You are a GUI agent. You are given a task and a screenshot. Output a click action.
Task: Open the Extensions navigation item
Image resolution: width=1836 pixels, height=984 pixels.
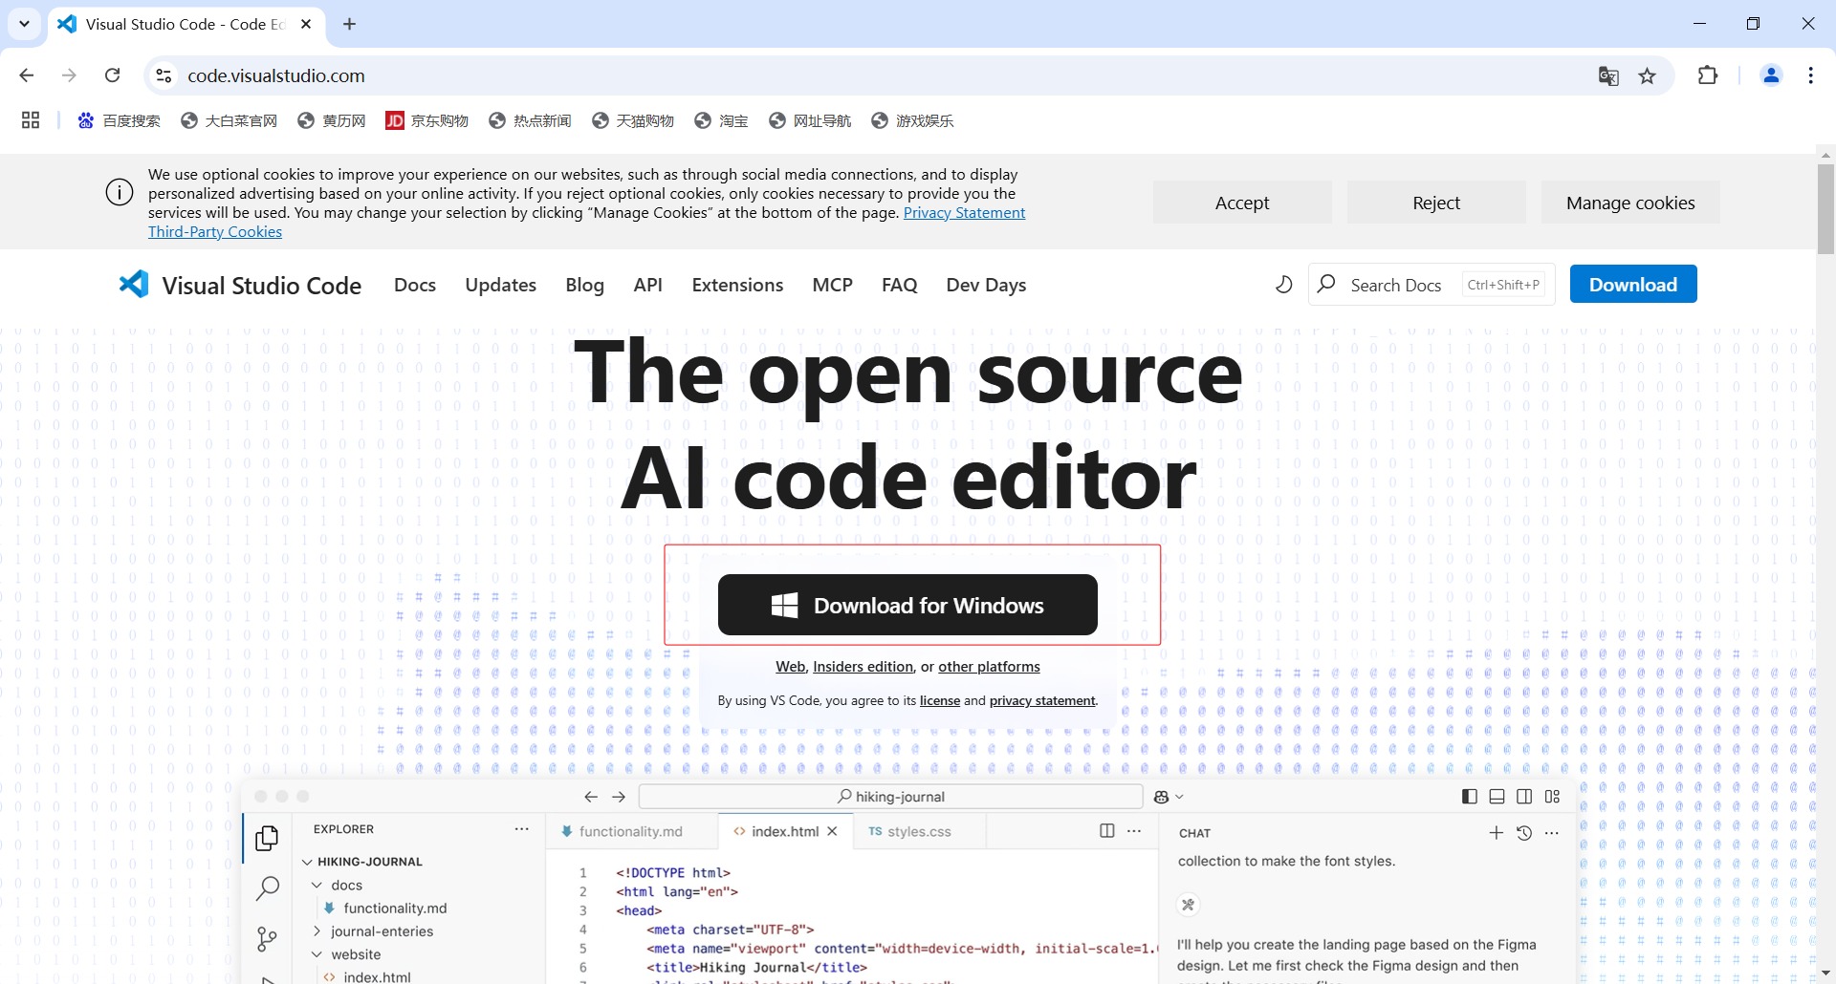click(x=737, y=285)
